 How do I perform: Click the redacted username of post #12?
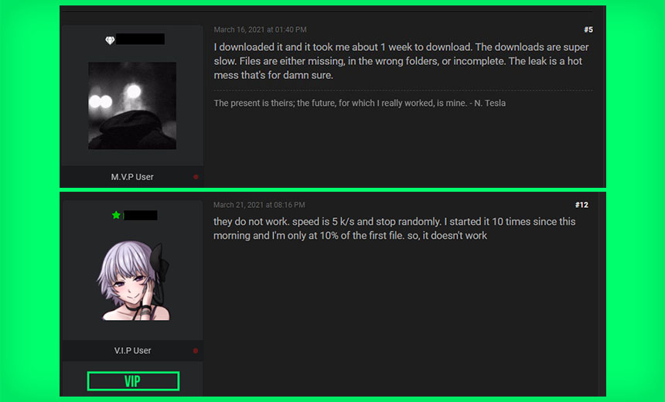point(141,216)
